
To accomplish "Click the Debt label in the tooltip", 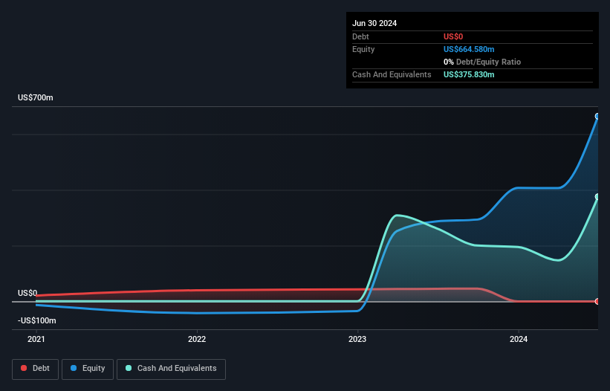I will [x=360, y=36].
